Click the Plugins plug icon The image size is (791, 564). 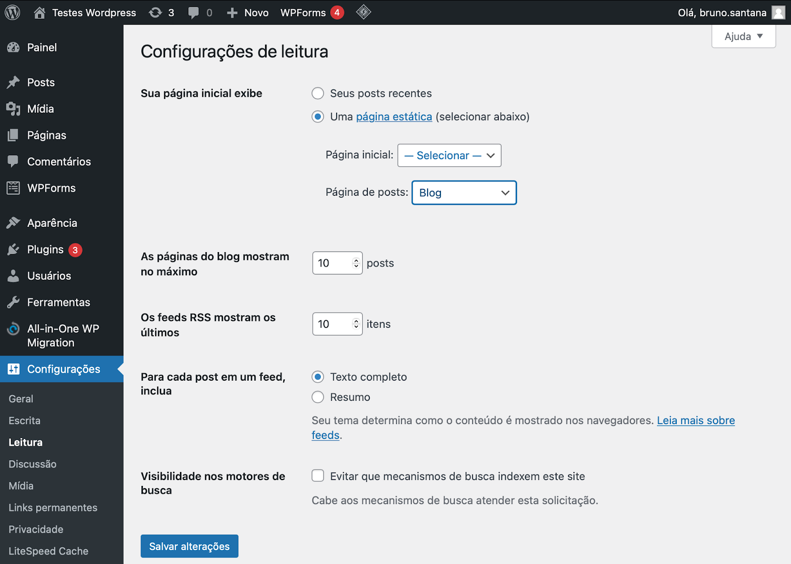point(13,250)
